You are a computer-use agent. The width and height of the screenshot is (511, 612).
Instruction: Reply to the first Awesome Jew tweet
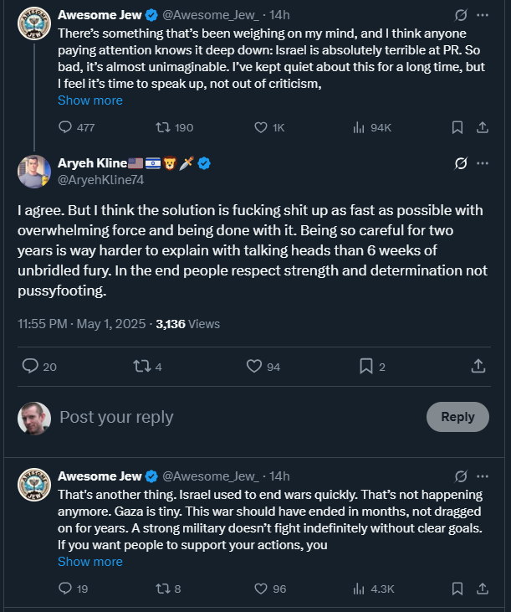tap(66, 127)
